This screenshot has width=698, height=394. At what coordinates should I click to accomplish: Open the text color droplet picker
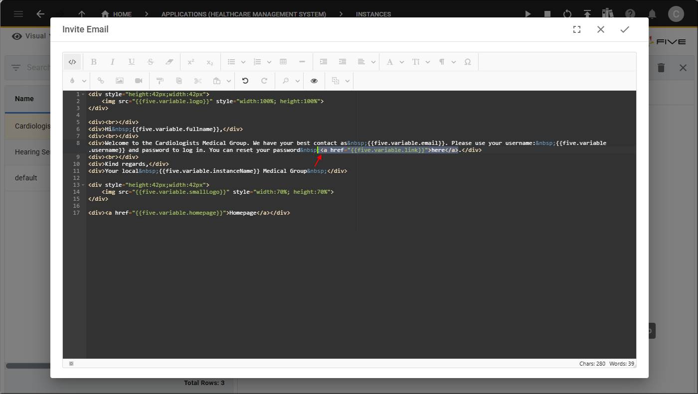pyautogui.click(x=73, y=81)
